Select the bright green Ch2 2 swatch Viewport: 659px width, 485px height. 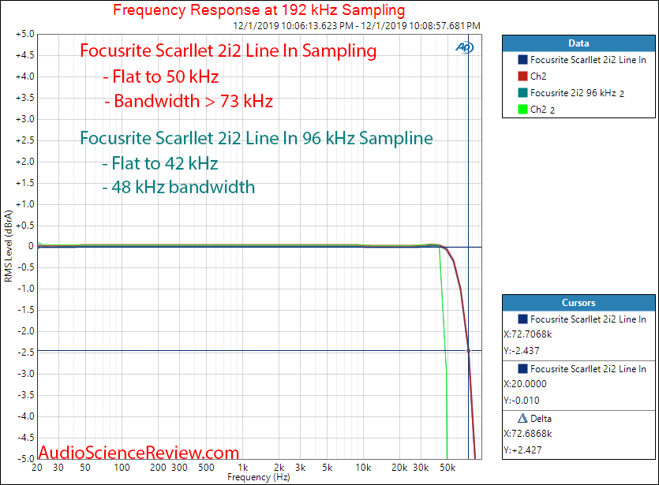coord(522,109)
